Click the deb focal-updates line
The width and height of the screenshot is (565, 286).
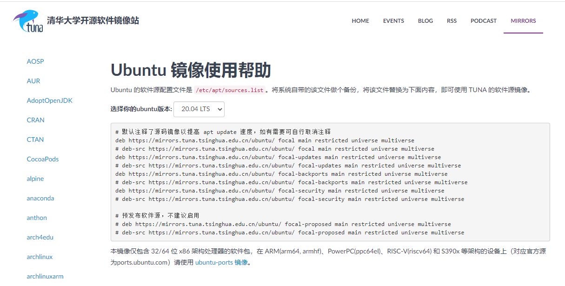tap(278, 157)
